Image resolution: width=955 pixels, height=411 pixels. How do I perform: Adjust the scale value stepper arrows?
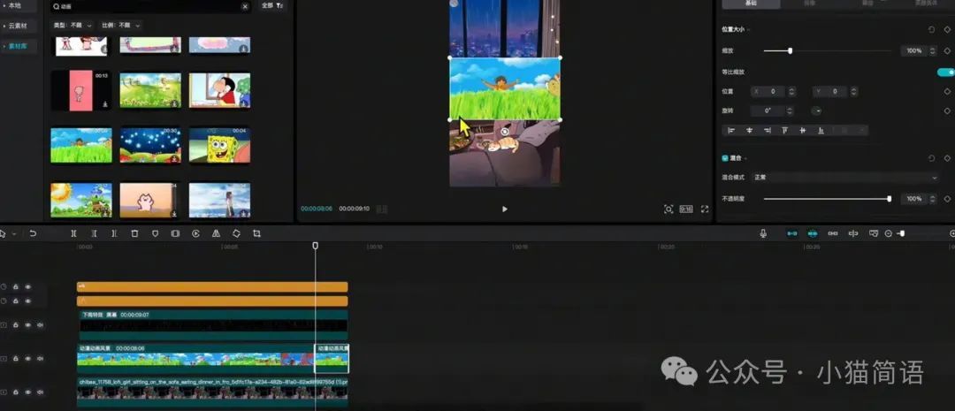933,50
